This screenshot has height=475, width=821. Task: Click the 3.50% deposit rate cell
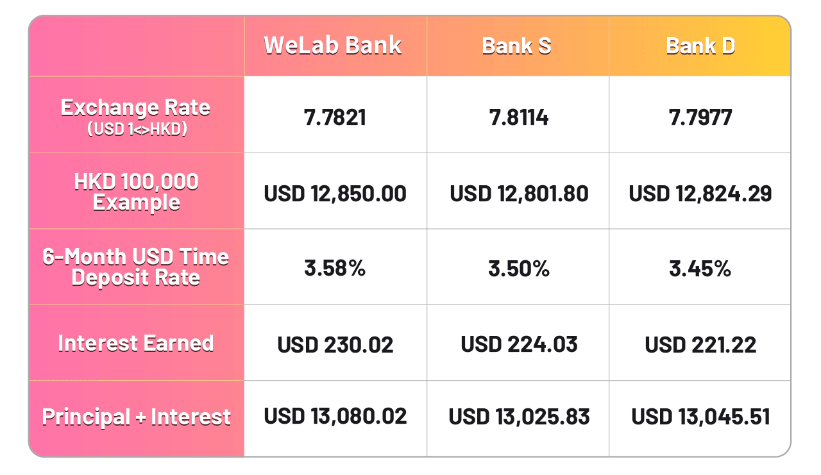pyautogui.click(x=518, y=268)
